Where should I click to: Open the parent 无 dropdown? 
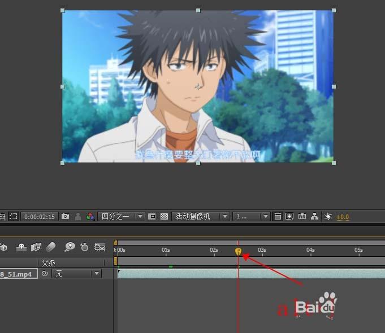[76, 274]
